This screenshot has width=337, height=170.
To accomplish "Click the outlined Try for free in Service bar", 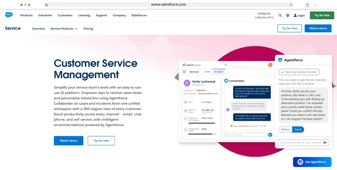I will 289,28.
